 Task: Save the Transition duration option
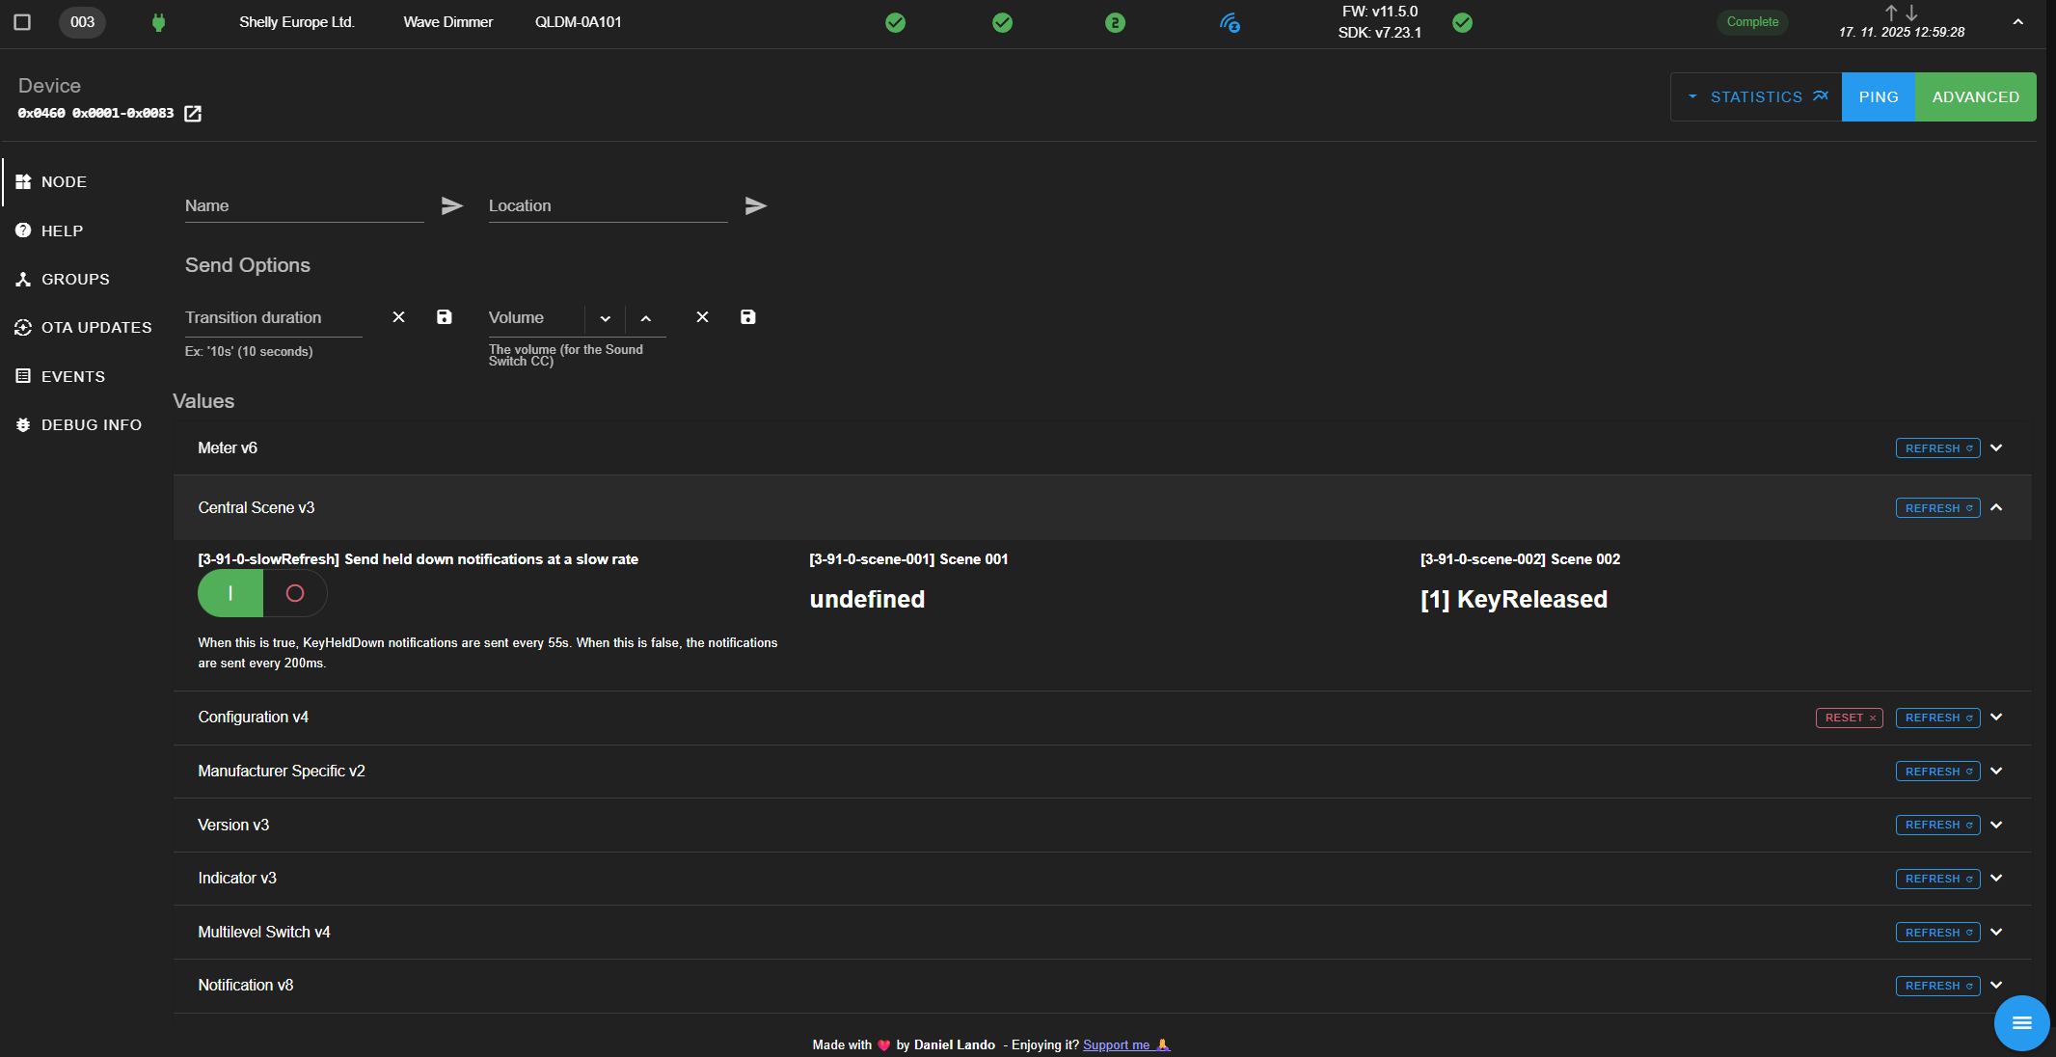click(444, 317)
